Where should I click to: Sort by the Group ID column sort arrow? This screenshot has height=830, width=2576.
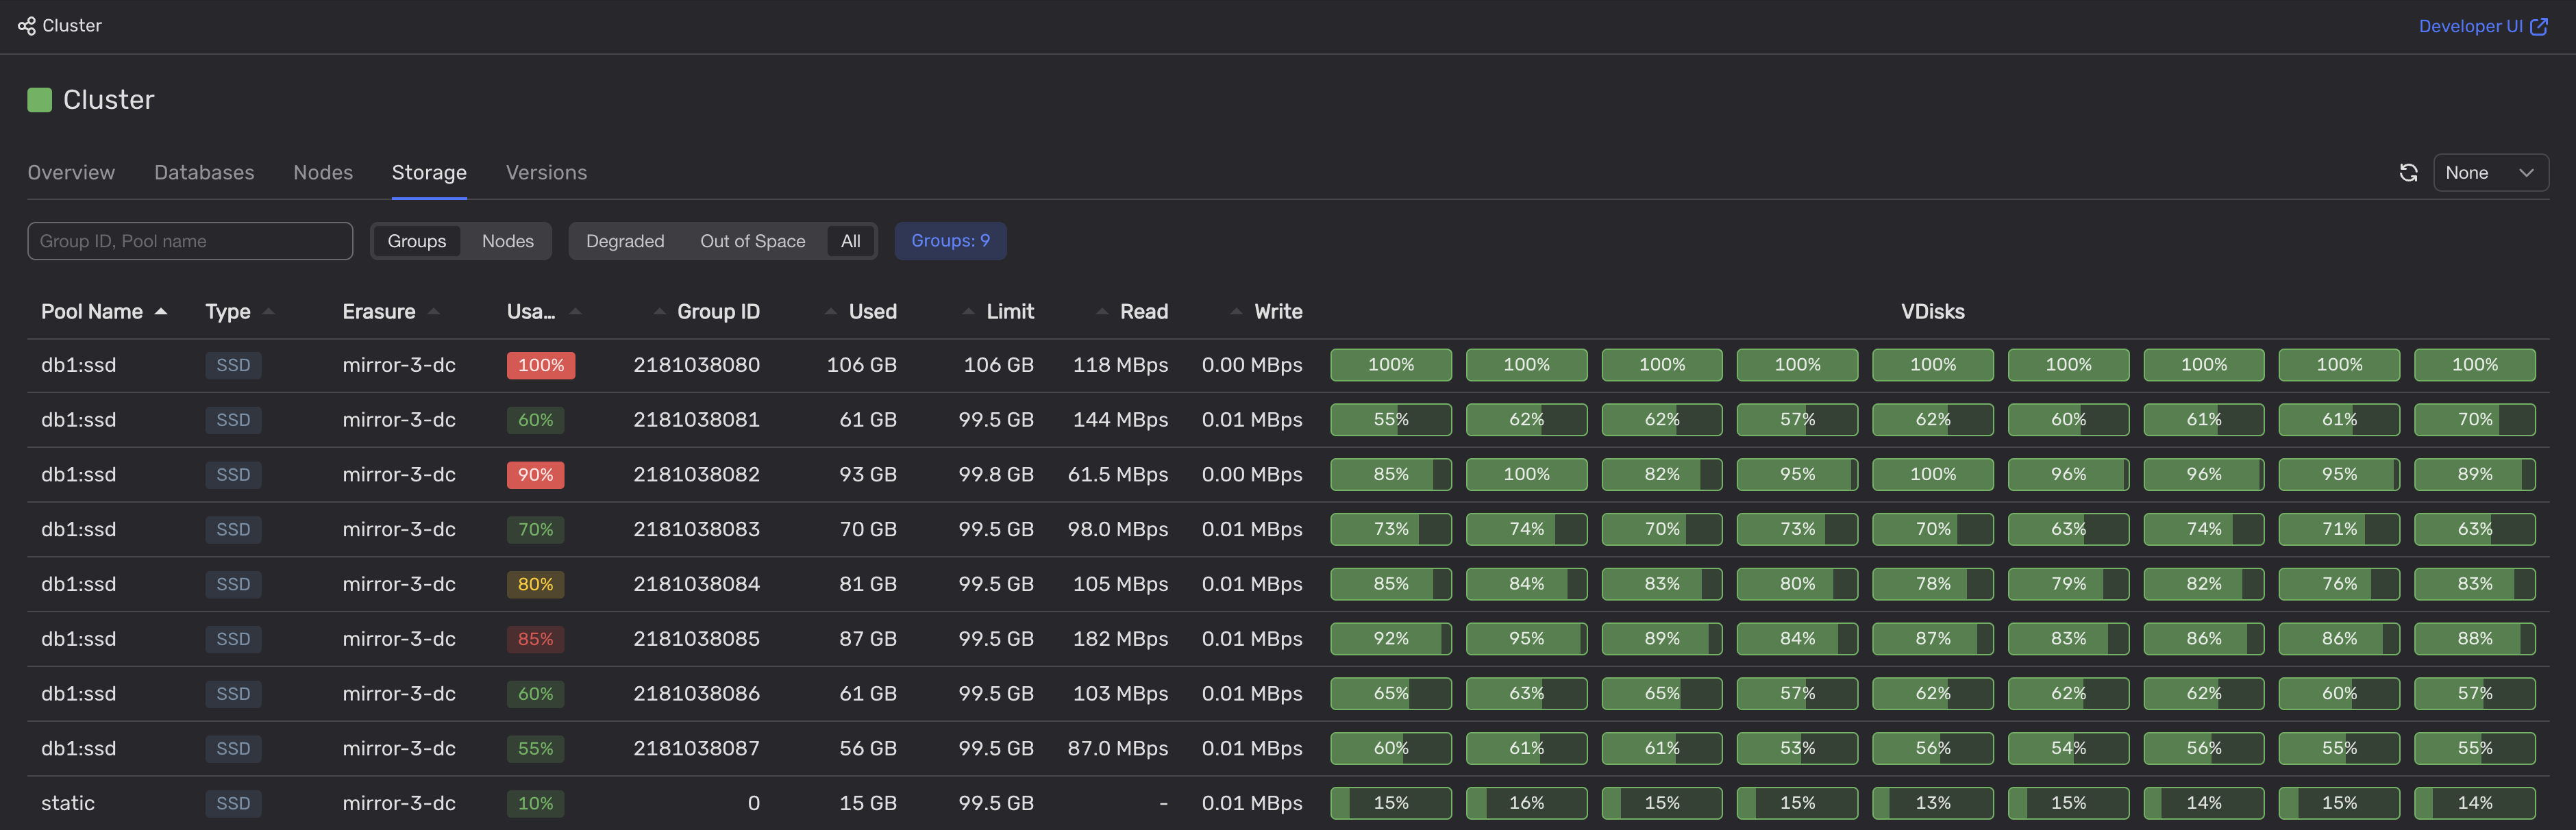point(660,311)
